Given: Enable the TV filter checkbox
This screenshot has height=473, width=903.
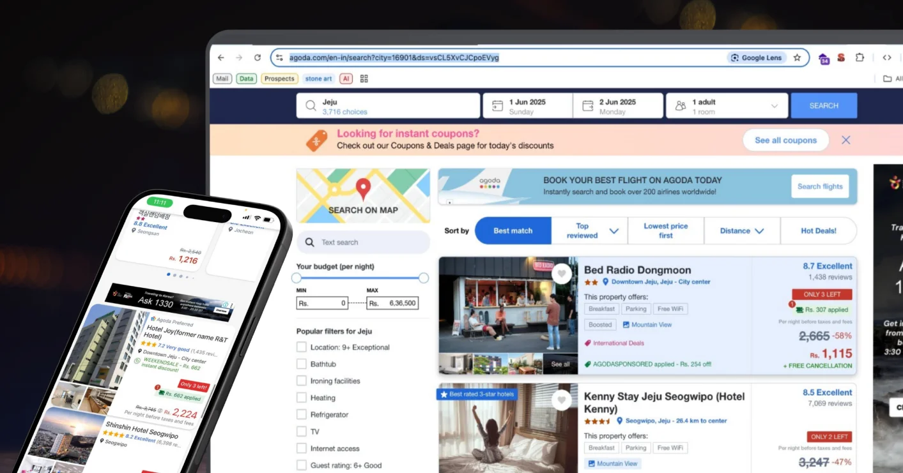Looking at the screenshot, I should [302, 432].
